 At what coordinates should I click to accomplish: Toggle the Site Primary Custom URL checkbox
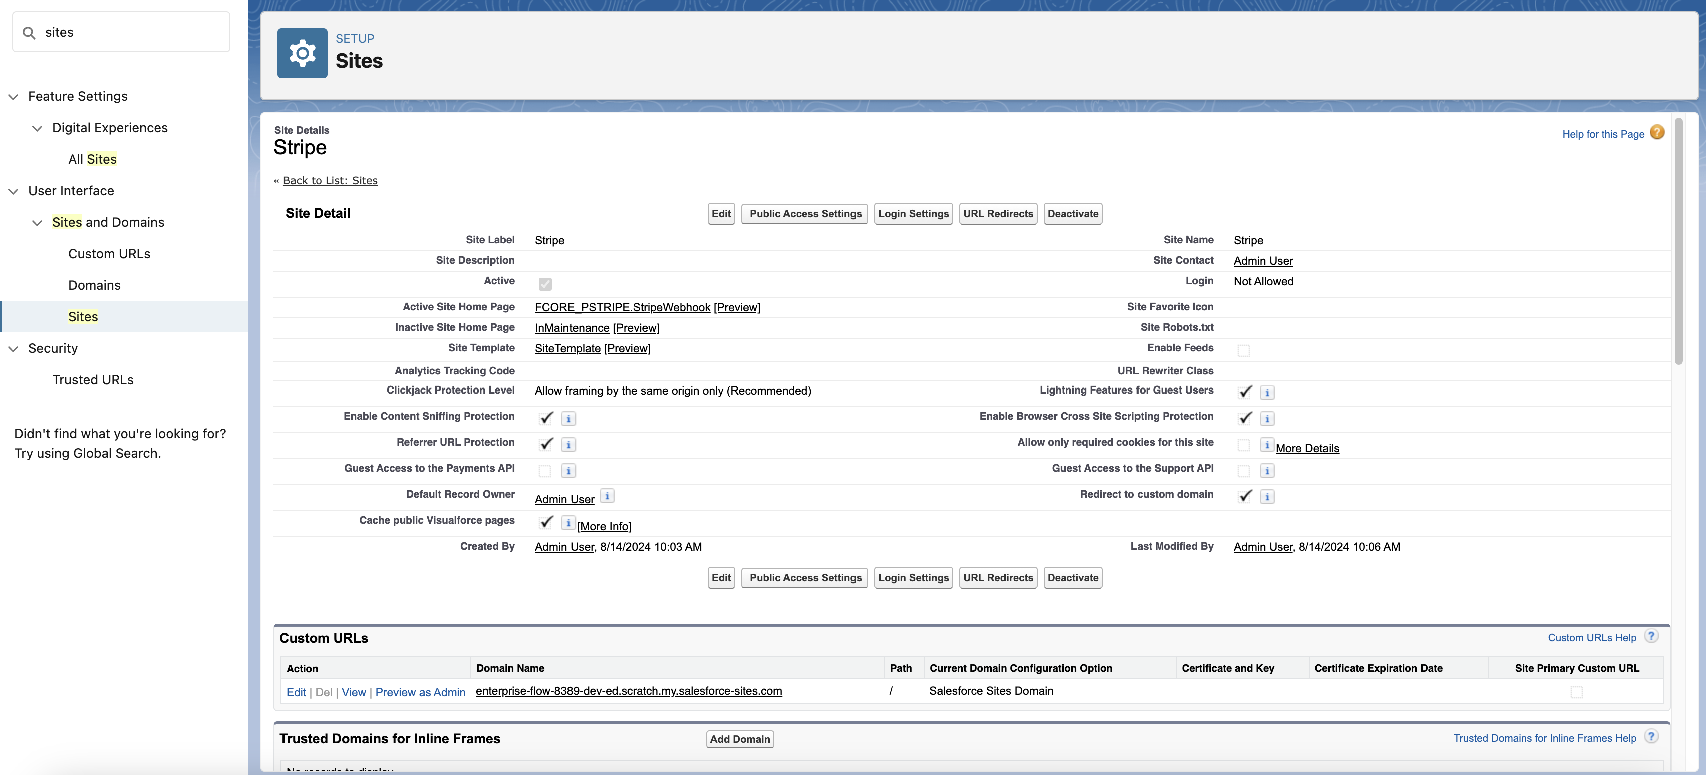tap(1576, 692)
